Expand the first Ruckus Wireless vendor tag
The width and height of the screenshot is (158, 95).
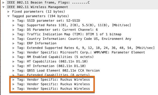coord(13,80)
